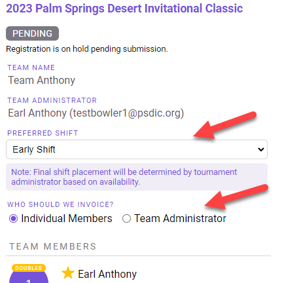Viewport: 284px width, 283px height.
Task: Click the Preferred Shift field label
Action: [x=43, y=133]
